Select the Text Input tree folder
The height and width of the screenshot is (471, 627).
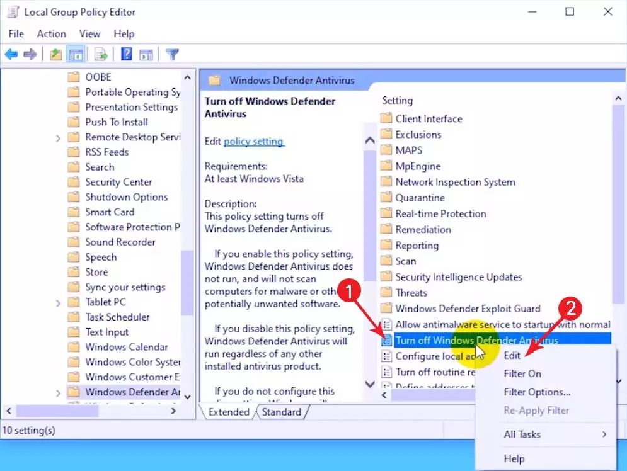click(x=106, y=332)
